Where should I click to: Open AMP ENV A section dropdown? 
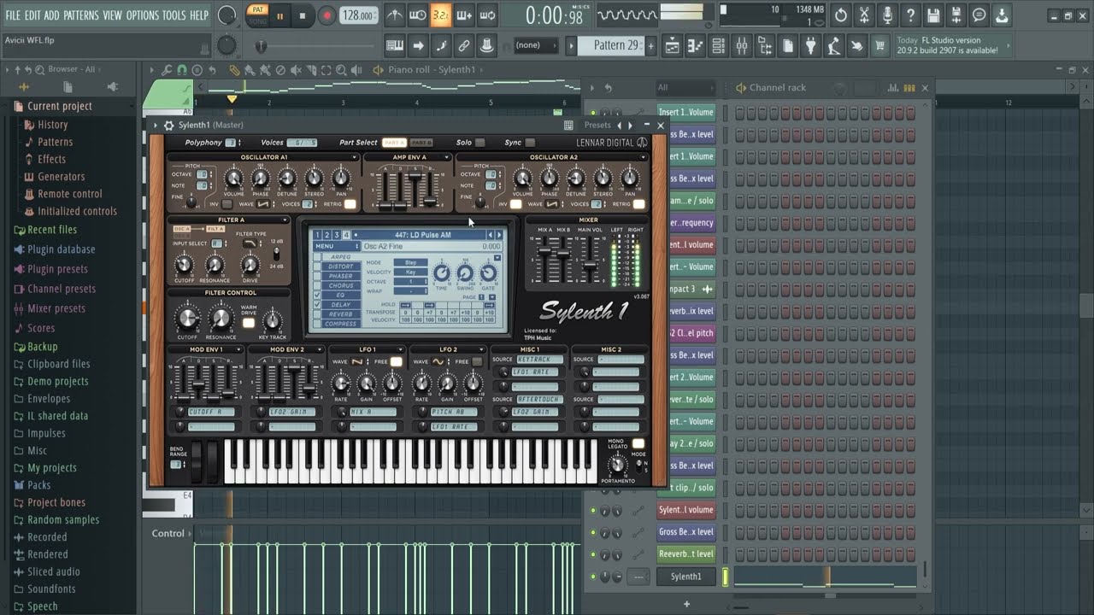[447, 158]
